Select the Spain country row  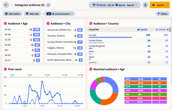click(x=128, y=57)
